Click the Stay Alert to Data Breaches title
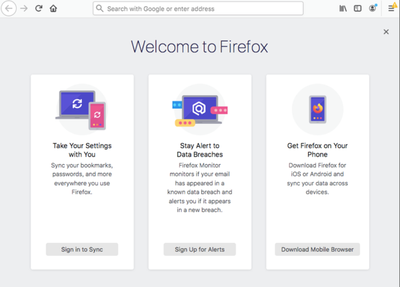400x287 pixels. [x=200, y=150]
